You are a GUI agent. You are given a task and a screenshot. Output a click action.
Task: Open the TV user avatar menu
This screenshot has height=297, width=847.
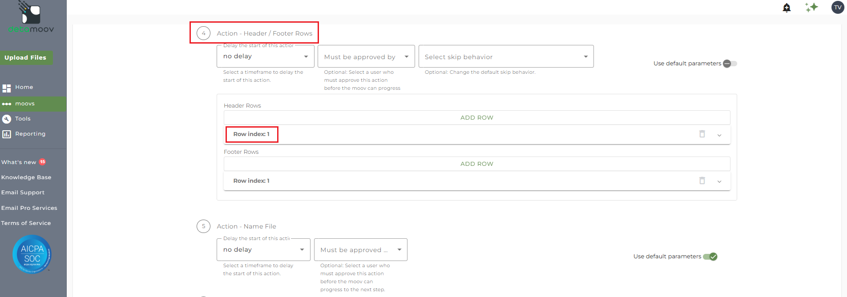coord(838,7)
